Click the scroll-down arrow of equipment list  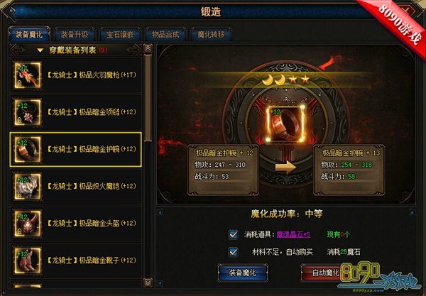point(148,283)
